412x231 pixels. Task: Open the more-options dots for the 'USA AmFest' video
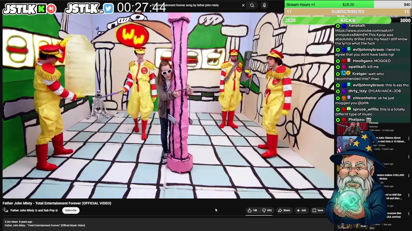(409, 214)
